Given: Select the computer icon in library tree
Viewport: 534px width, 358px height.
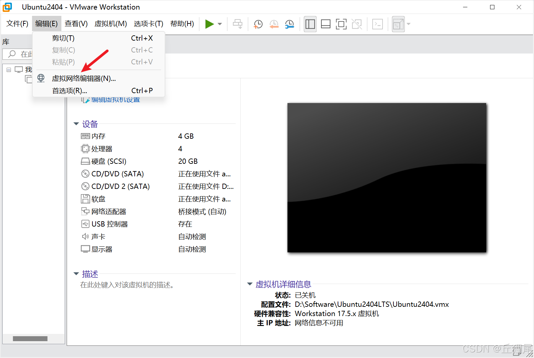Looking at the screenshot, I should coord(19,69).
